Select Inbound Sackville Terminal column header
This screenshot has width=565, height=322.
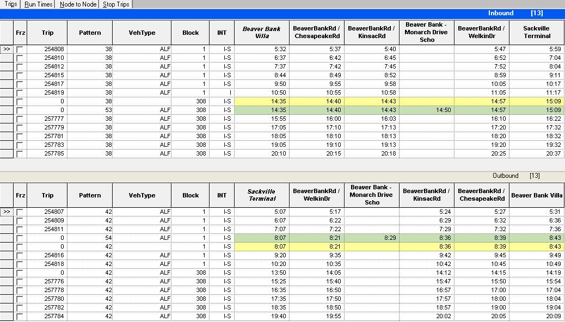coord(536,33)
